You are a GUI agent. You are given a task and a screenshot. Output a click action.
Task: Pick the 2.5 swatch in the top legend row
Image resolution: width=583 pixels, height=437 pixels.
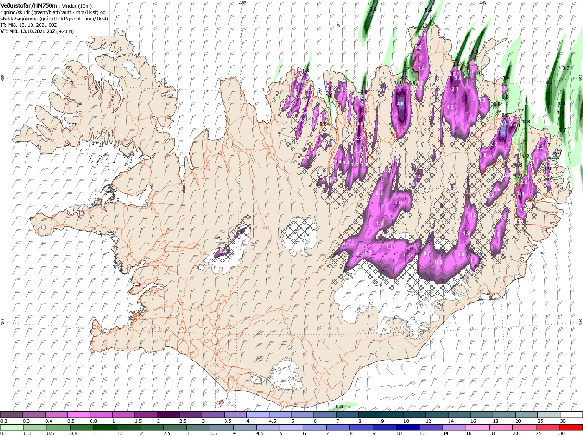[x=190, y=415]
